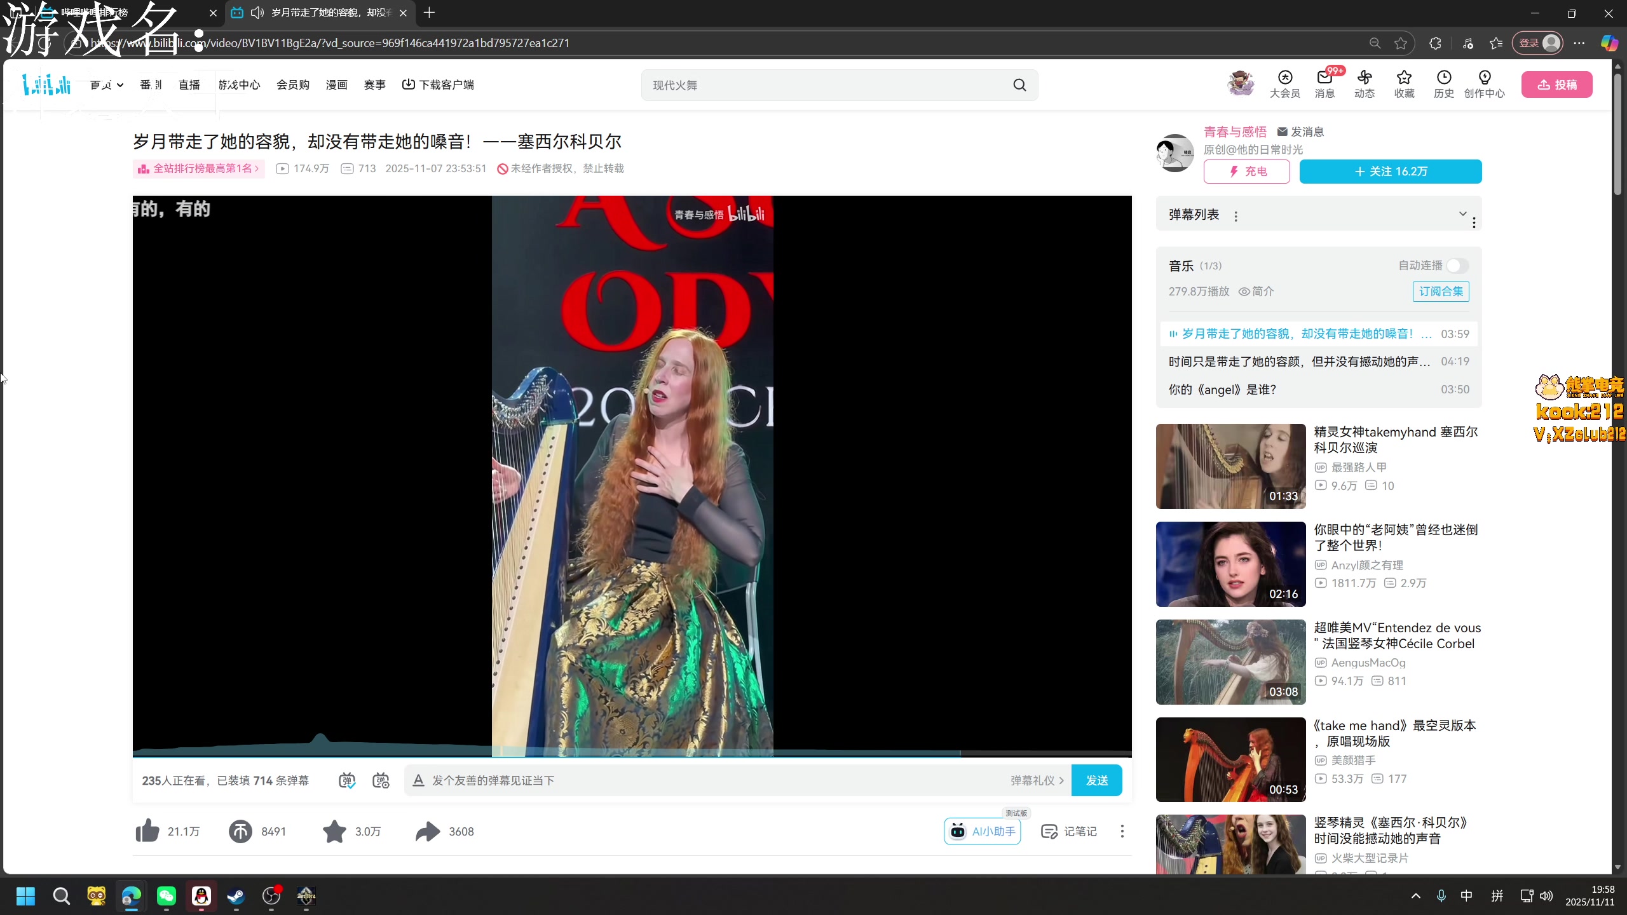This screenshot has width=1627, height=915.
Task: Toggle the 自动连播 autoplay switch
Action: point(1457,266)
